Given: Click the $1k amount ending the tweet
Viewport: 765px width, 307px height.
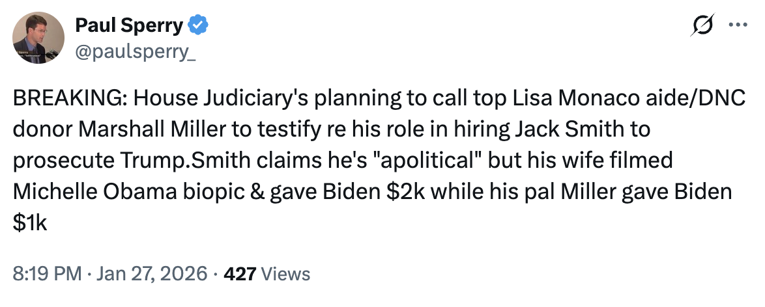Looking at the screenshot, I should 30,223.
